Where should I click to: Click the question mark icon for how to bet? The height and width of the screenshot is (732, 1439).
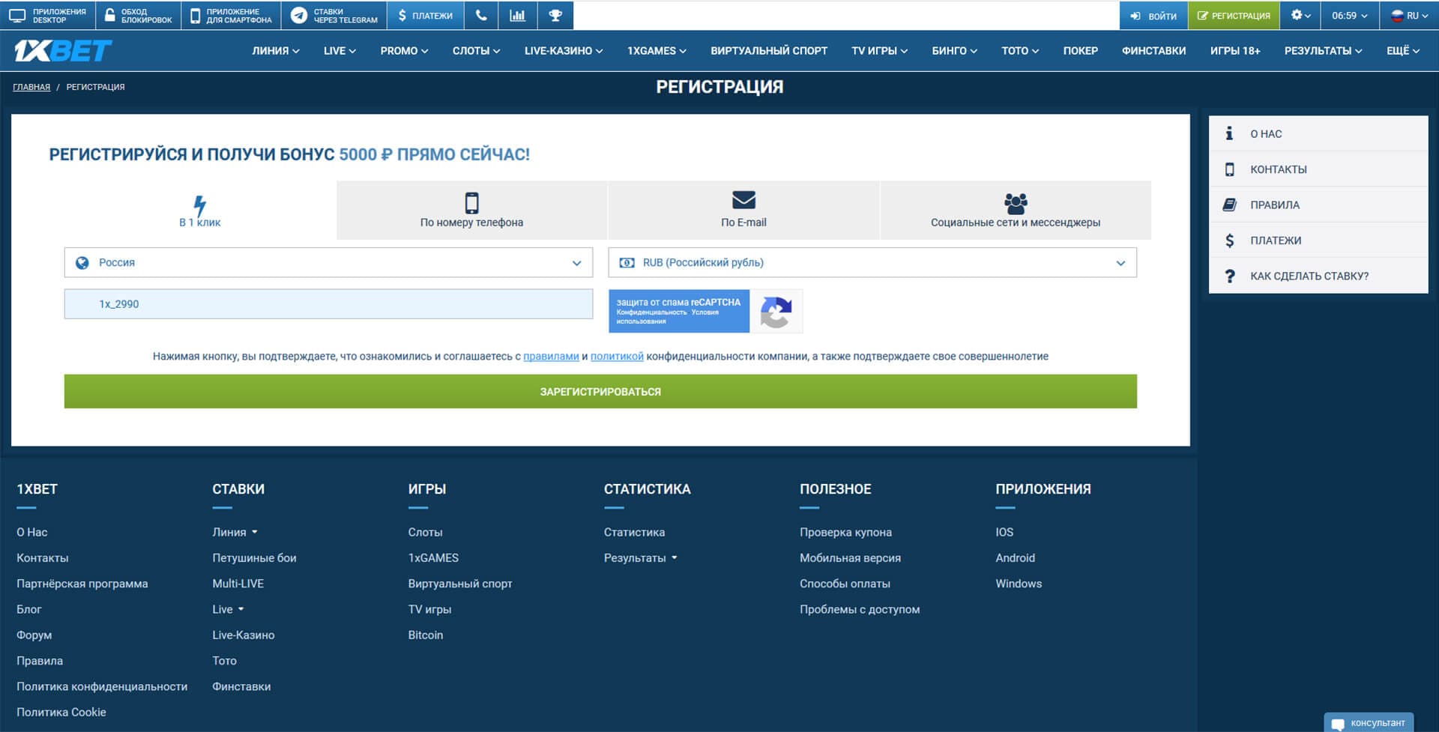[x=1229, y=276]
